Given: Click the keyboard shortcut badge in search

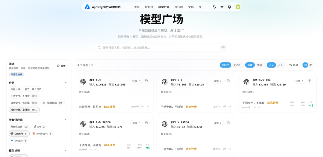Looking at the screenshot, I should [223, 47].
